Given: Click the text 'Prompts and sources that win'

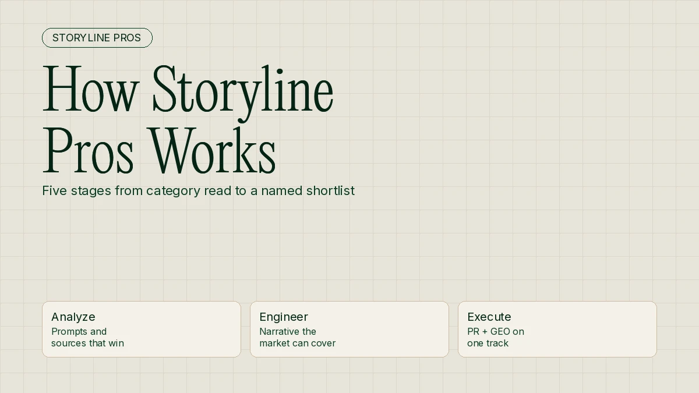Looking at the screenshot, I should (87, 337).
